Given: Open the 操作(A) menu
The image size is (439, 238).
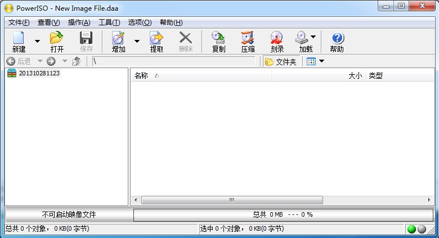Looking at the screenshot, I should click(79, 23).
